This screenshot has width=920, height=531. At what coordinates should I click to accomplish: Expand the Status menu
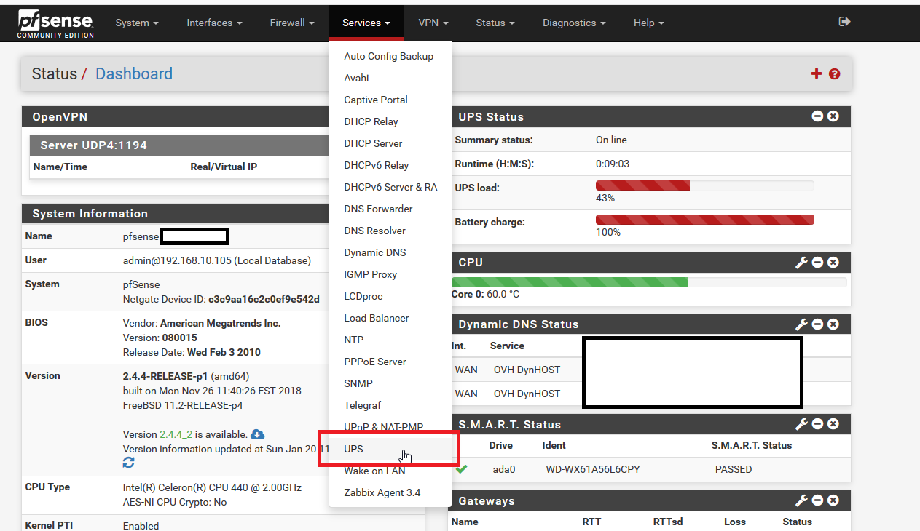pyautogui.click(x=495, y=23)
